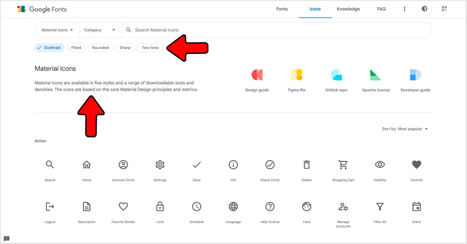Screen dimensions: 467x244
Task: Toggle the Sharp style chip
Action: pos(125,47)
